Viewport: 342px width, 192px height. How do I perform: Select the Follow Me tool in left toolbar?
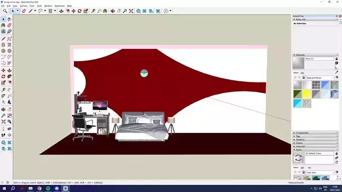click(x=10, y=76)
